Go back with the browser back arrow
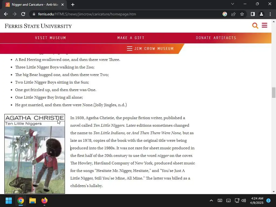The image size is (276, 207). click(x=6, y=14)
